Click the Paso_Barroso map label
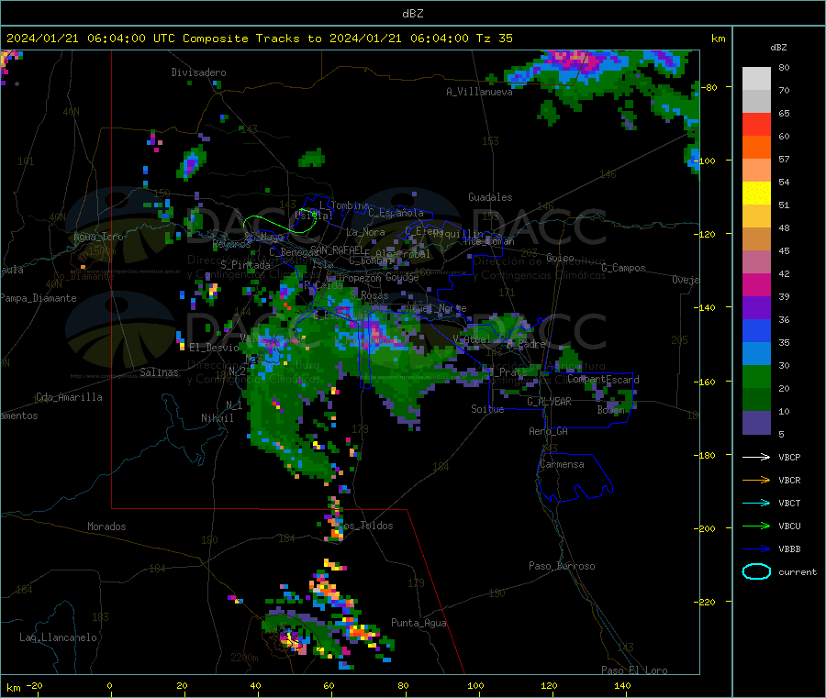This screenshot has width=826, height=698. pos(562,566)
